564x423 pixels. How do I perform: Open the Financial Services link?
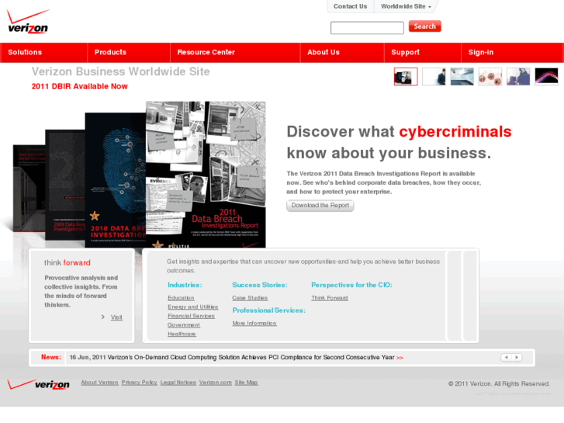(x=191, y=316)
